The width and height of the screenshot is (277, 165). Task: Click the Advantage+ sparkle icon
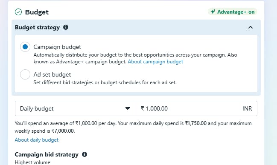(213, 11)
